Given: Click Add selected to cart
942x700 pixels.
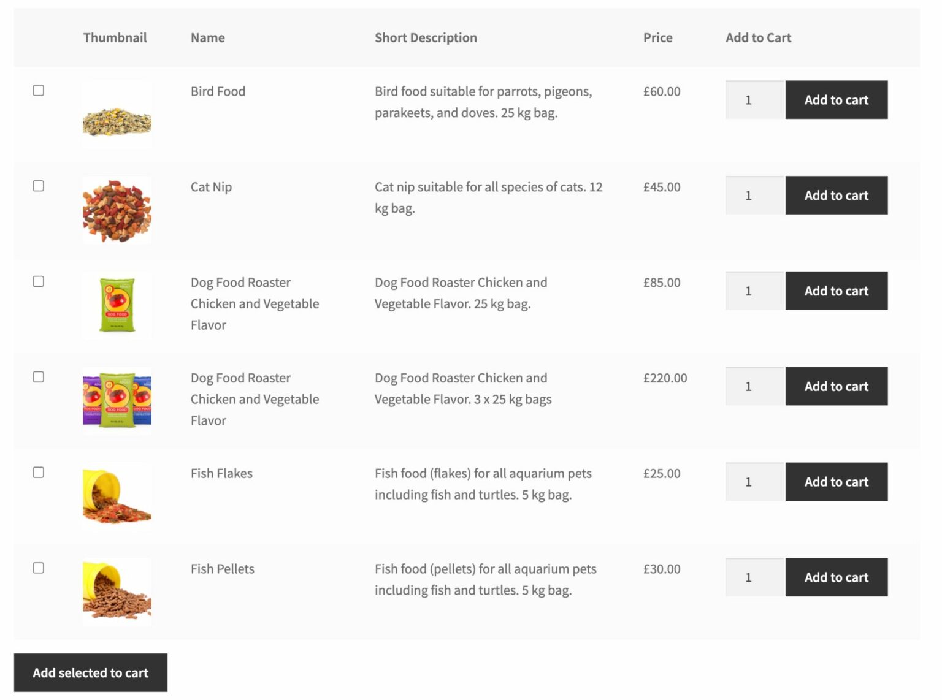Looking at the screenshot, I should pyautogui.click(x=90, y=672).
